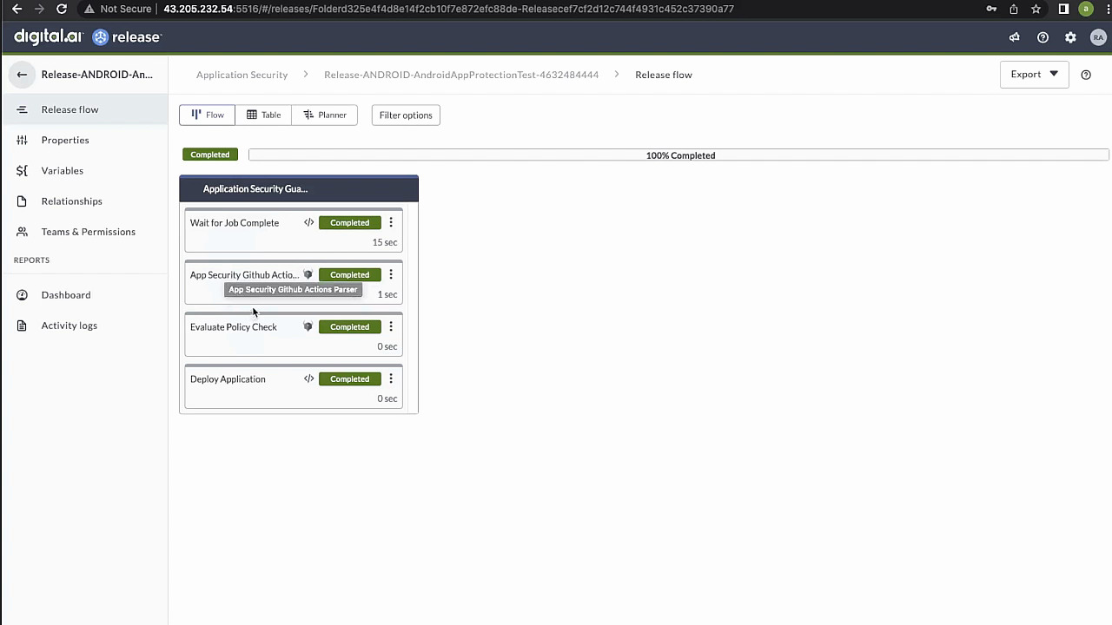This screenshot has height=625, width=1112.
Task: Open the Evaluate Policy Check task
Action: tap(234, 327)
